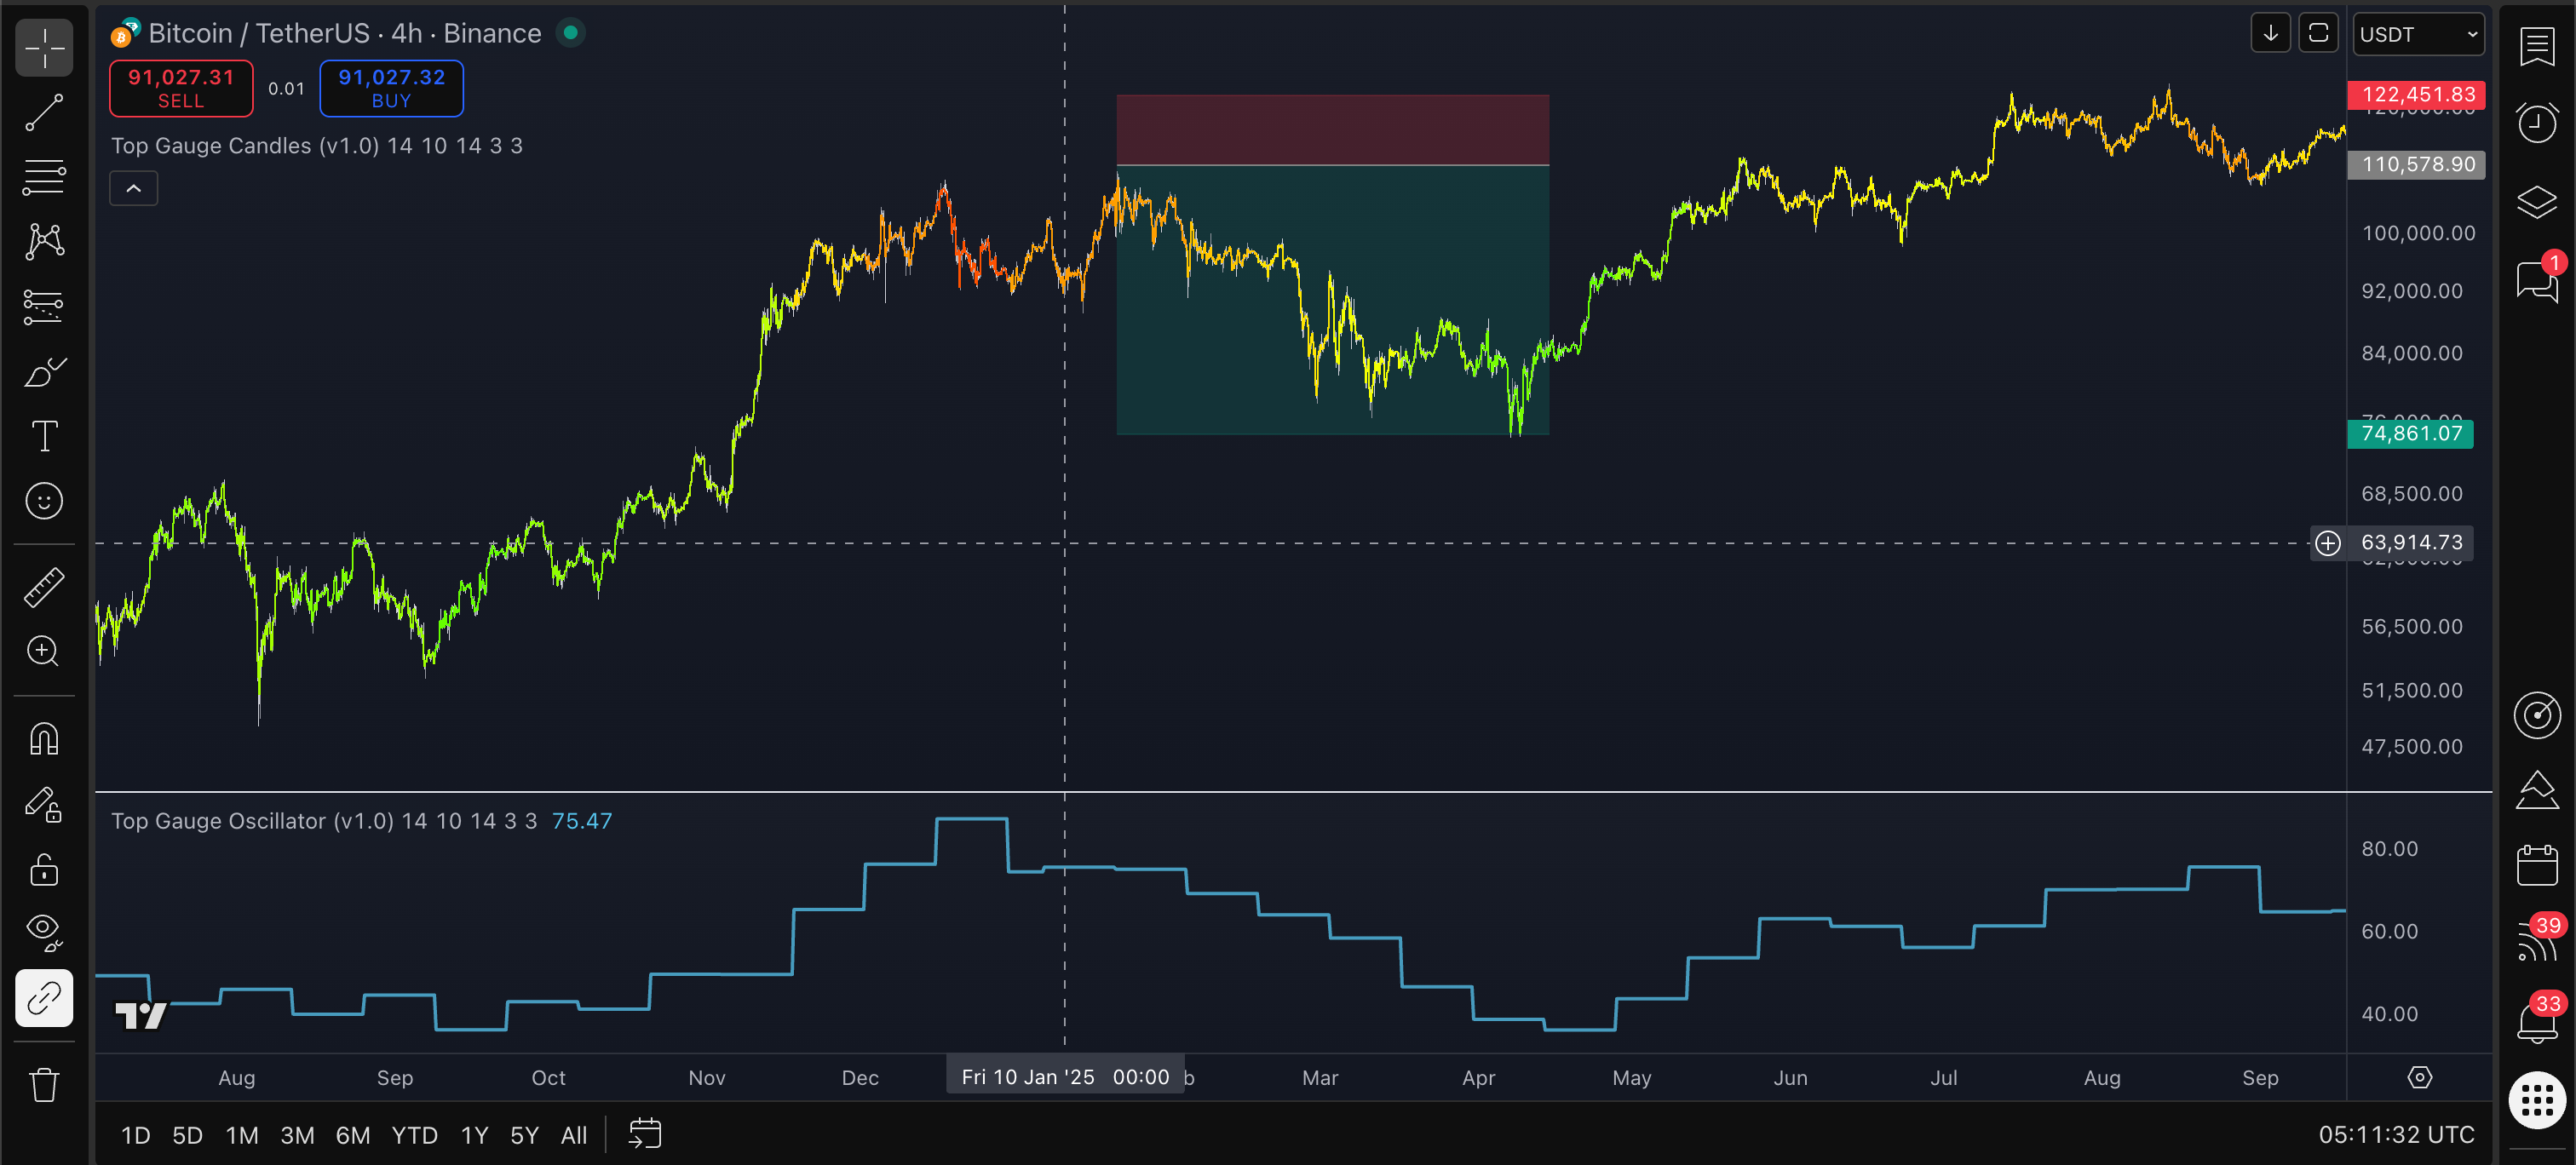Image resolution: width=2576 pixels, height=1165 pixels.
Task: Set time range to 1D
Action: 136,1135
